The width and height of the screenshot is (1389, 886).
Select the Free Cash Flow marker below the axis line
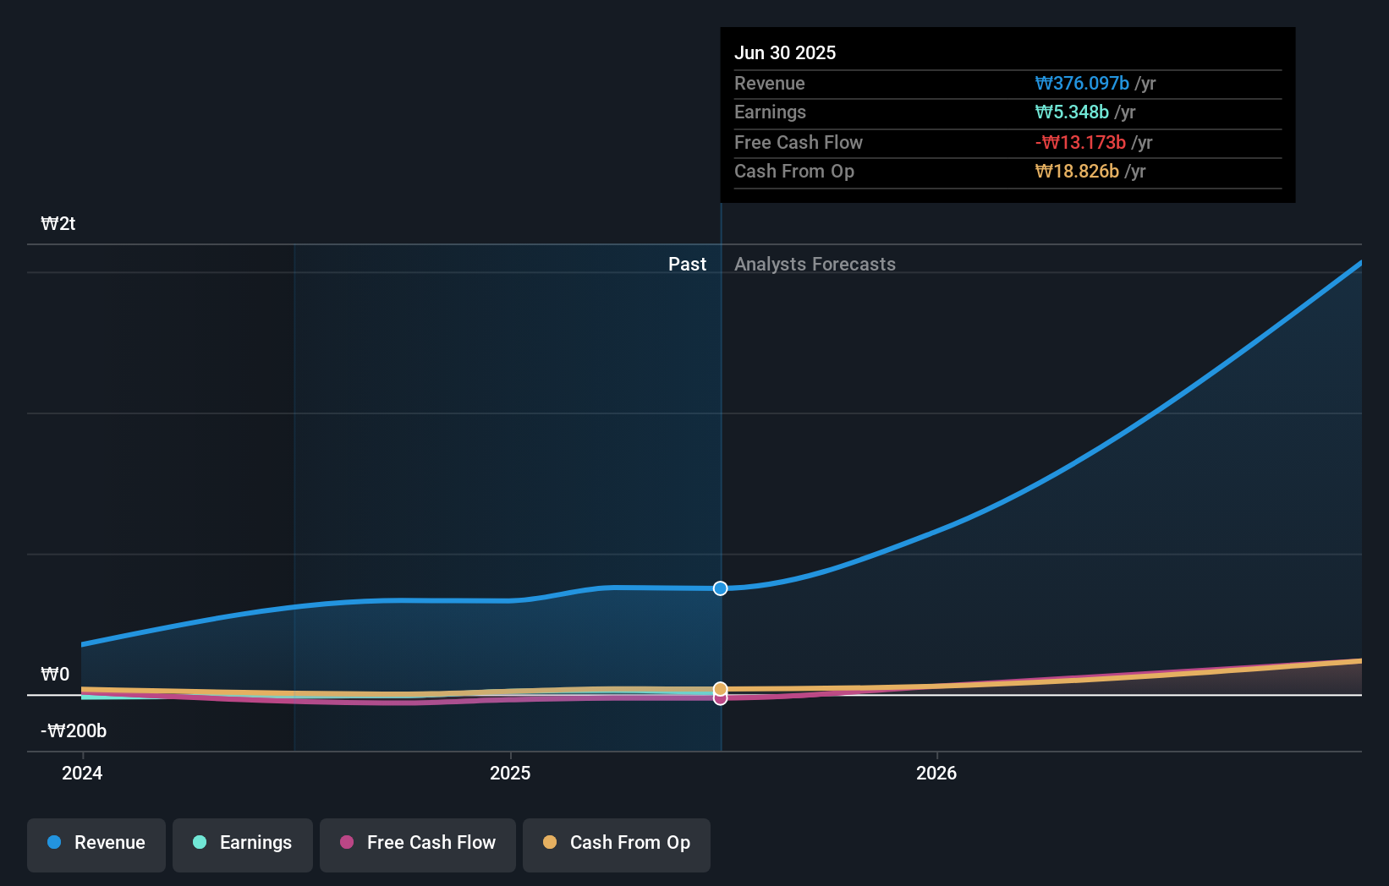[720, 701]
